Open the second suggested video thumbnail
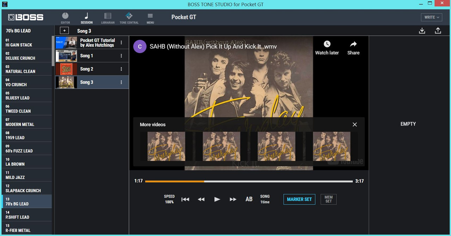Viewport: 451px width, 236px height. click(x=221, y=146)
